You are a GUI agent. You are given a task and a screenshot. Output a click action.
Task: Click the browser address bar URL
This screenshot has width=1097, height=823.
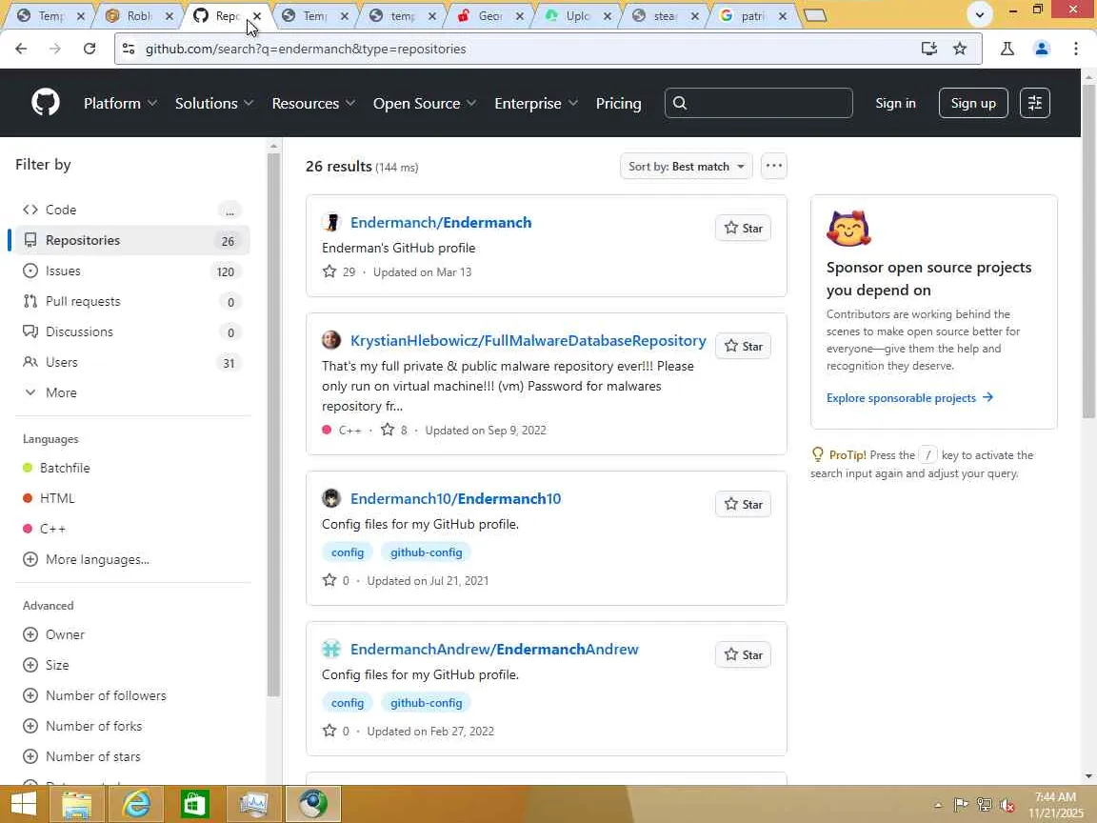point(306,49)
